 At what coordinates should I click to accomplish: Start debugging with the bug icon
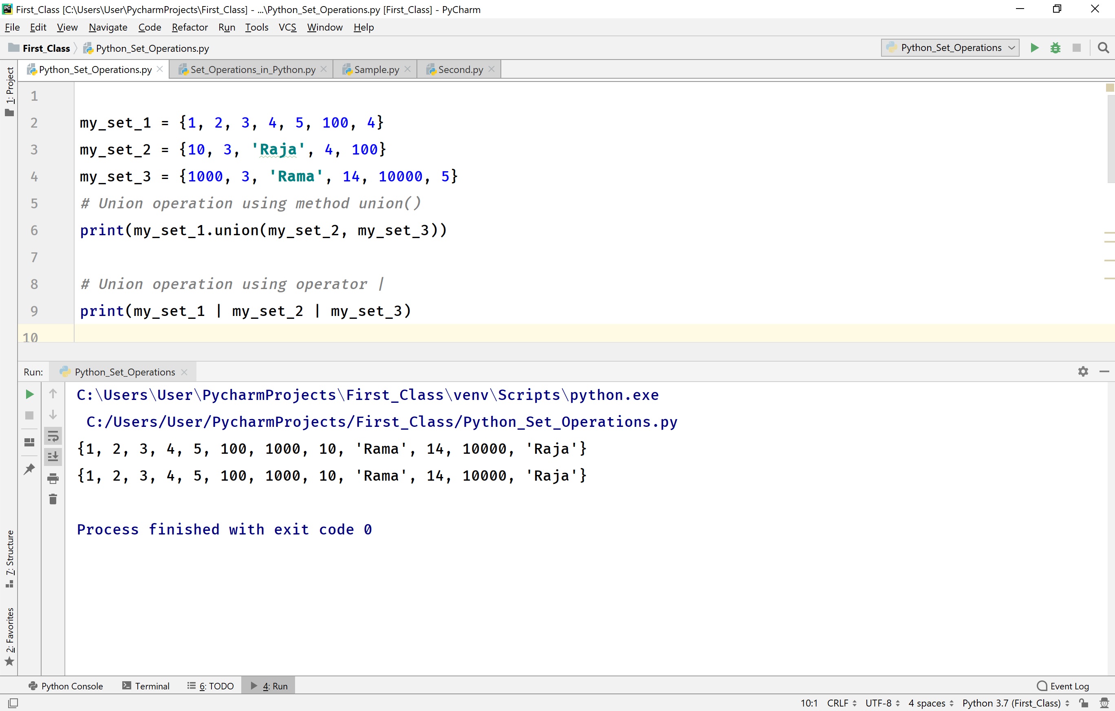(x=1056, y=48)
